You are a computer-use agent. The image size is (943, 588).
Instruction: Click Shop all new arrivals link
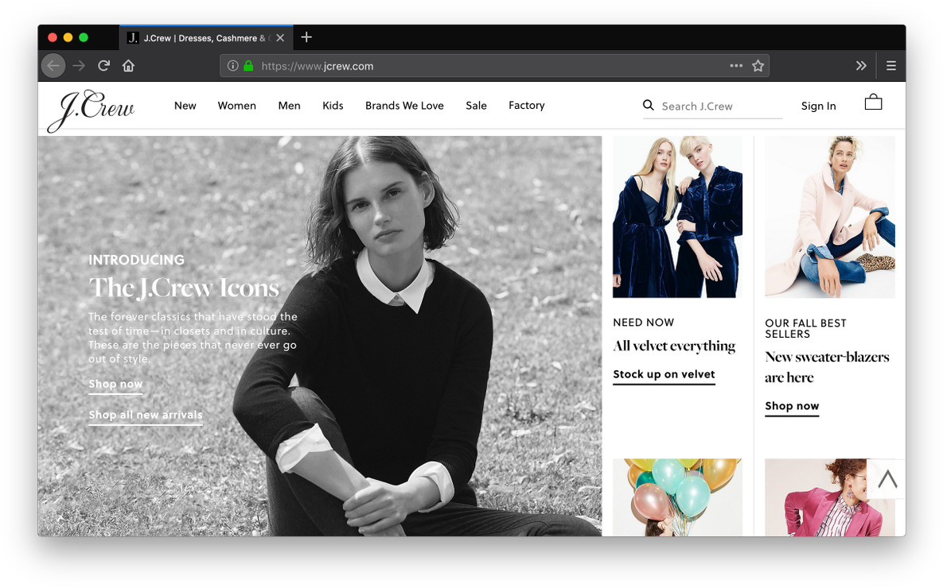(x=146, y=415)
